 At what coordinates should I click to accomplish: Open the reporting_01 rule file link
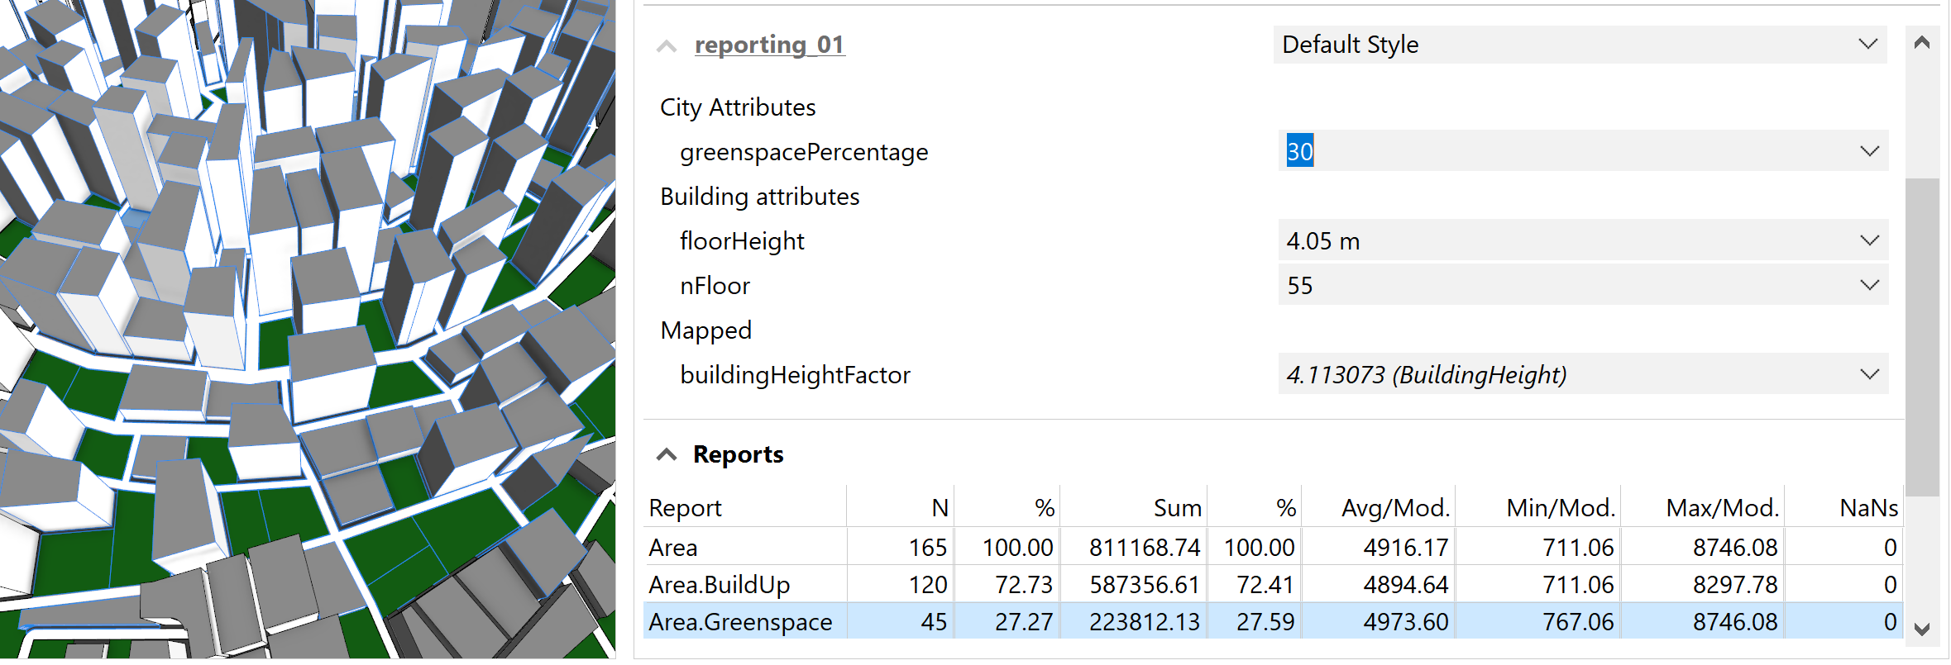click(769, 45)
